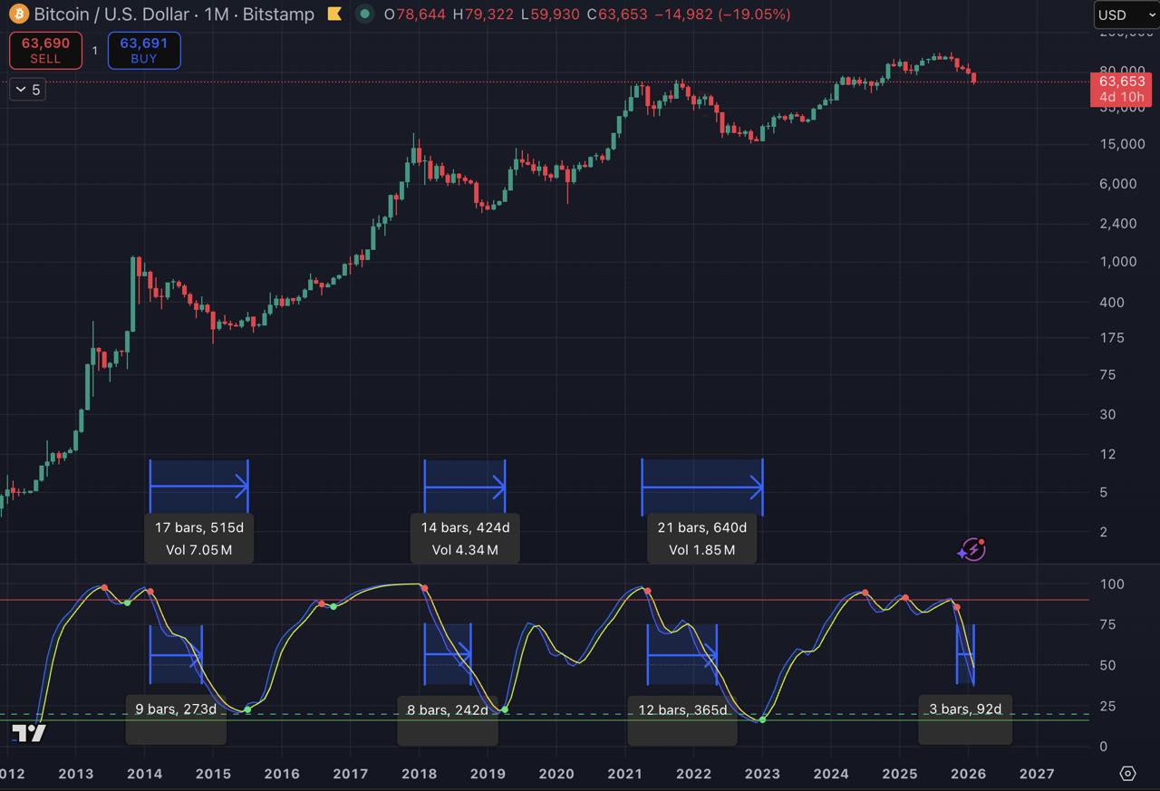Click the TradingView logo on the chart
Screen dimensions: 1160x791
(29, 733)
